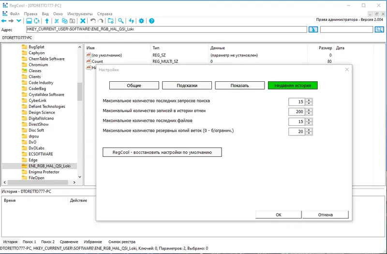Image resolution: width=387 pixels, height=254 pixels.
Task: Open the Инструменты menu
Action: pos(80,14)
